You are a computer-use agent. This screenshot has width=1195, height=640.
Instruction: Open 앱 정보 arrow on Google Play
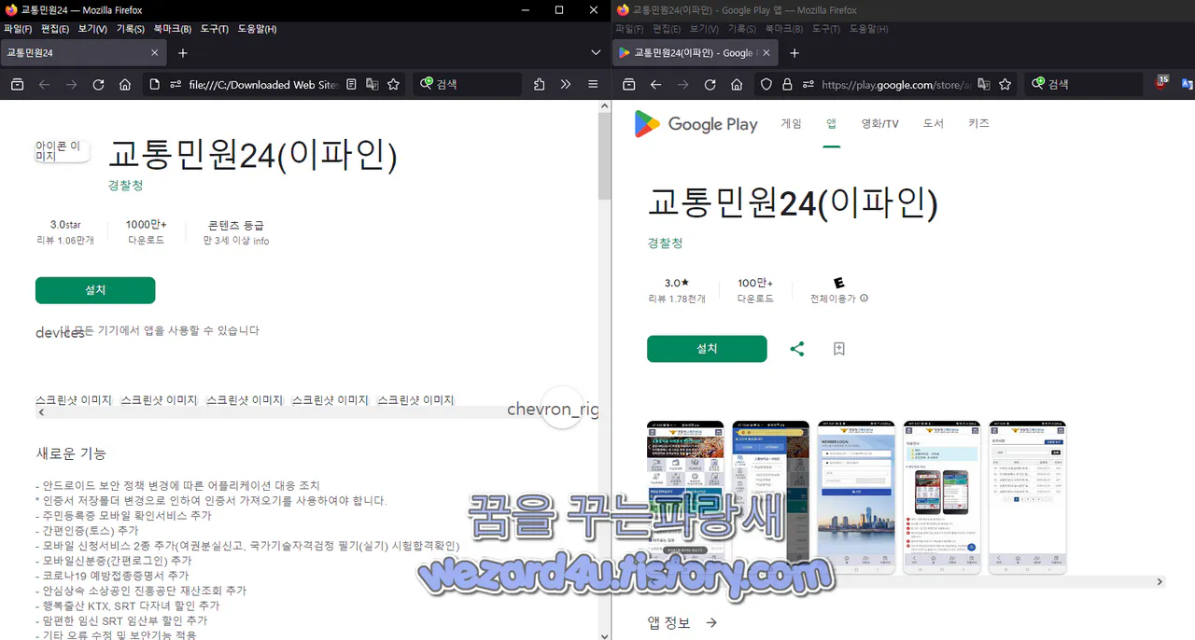[x=711, y=622]
